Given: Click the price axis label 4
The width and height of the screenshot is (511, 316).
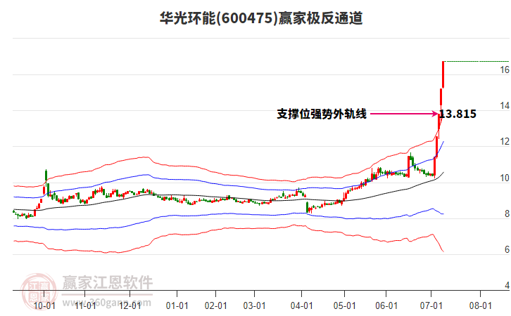Looking at the screenshot, I should 507,286.
